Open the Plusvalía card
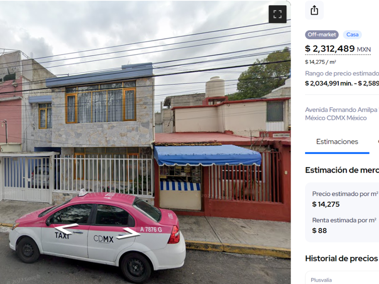 pyautogui.click(x=342, y=278)
